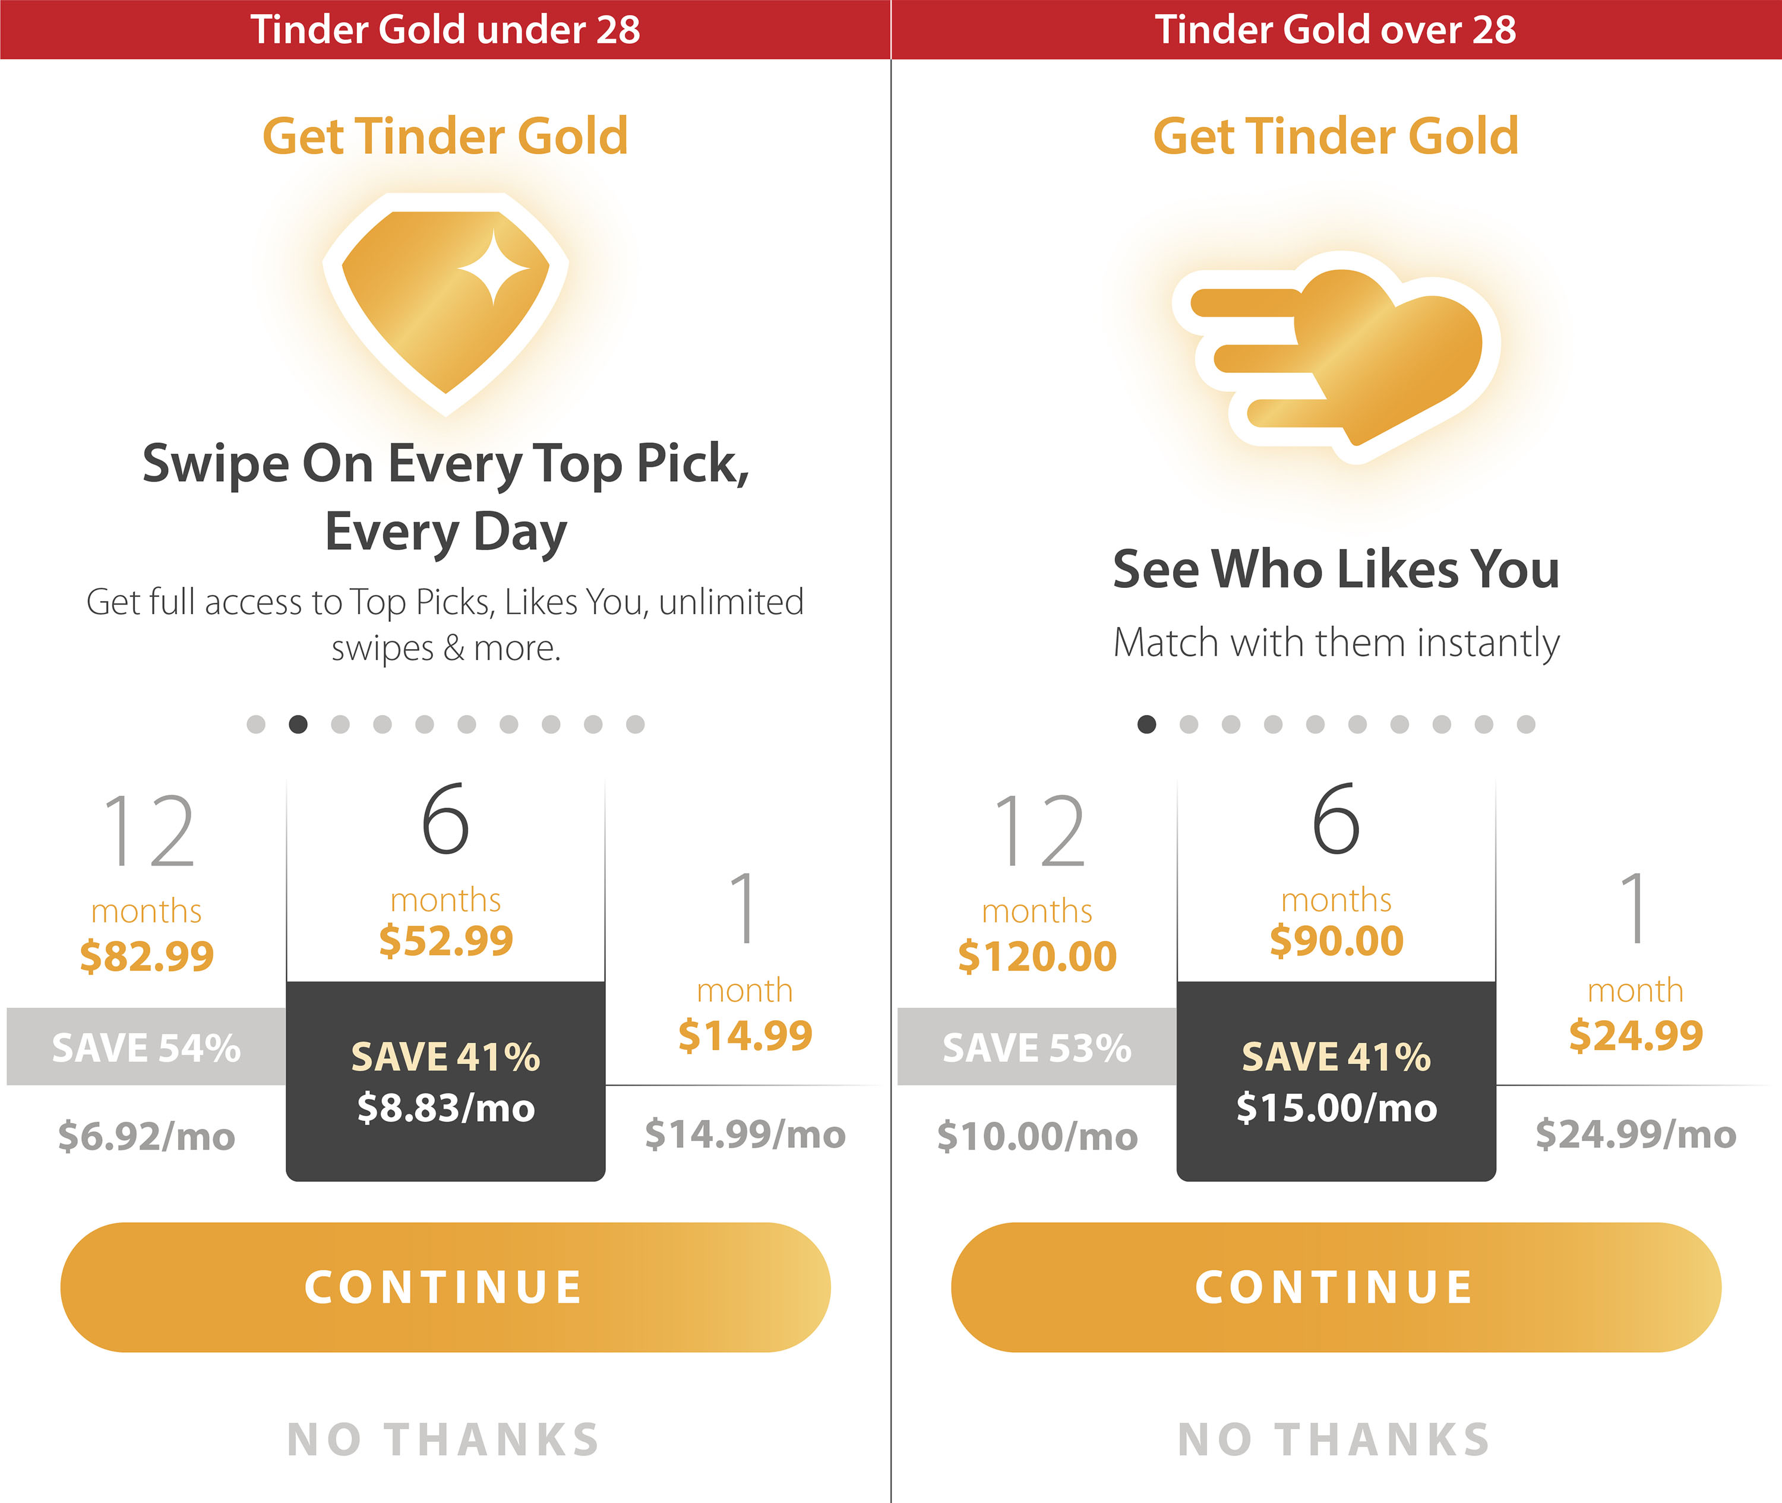This screenshot has height=1503, width=1782.
Task: Decline with No Thanks over 28 panel
Action: (1335, 1440)
